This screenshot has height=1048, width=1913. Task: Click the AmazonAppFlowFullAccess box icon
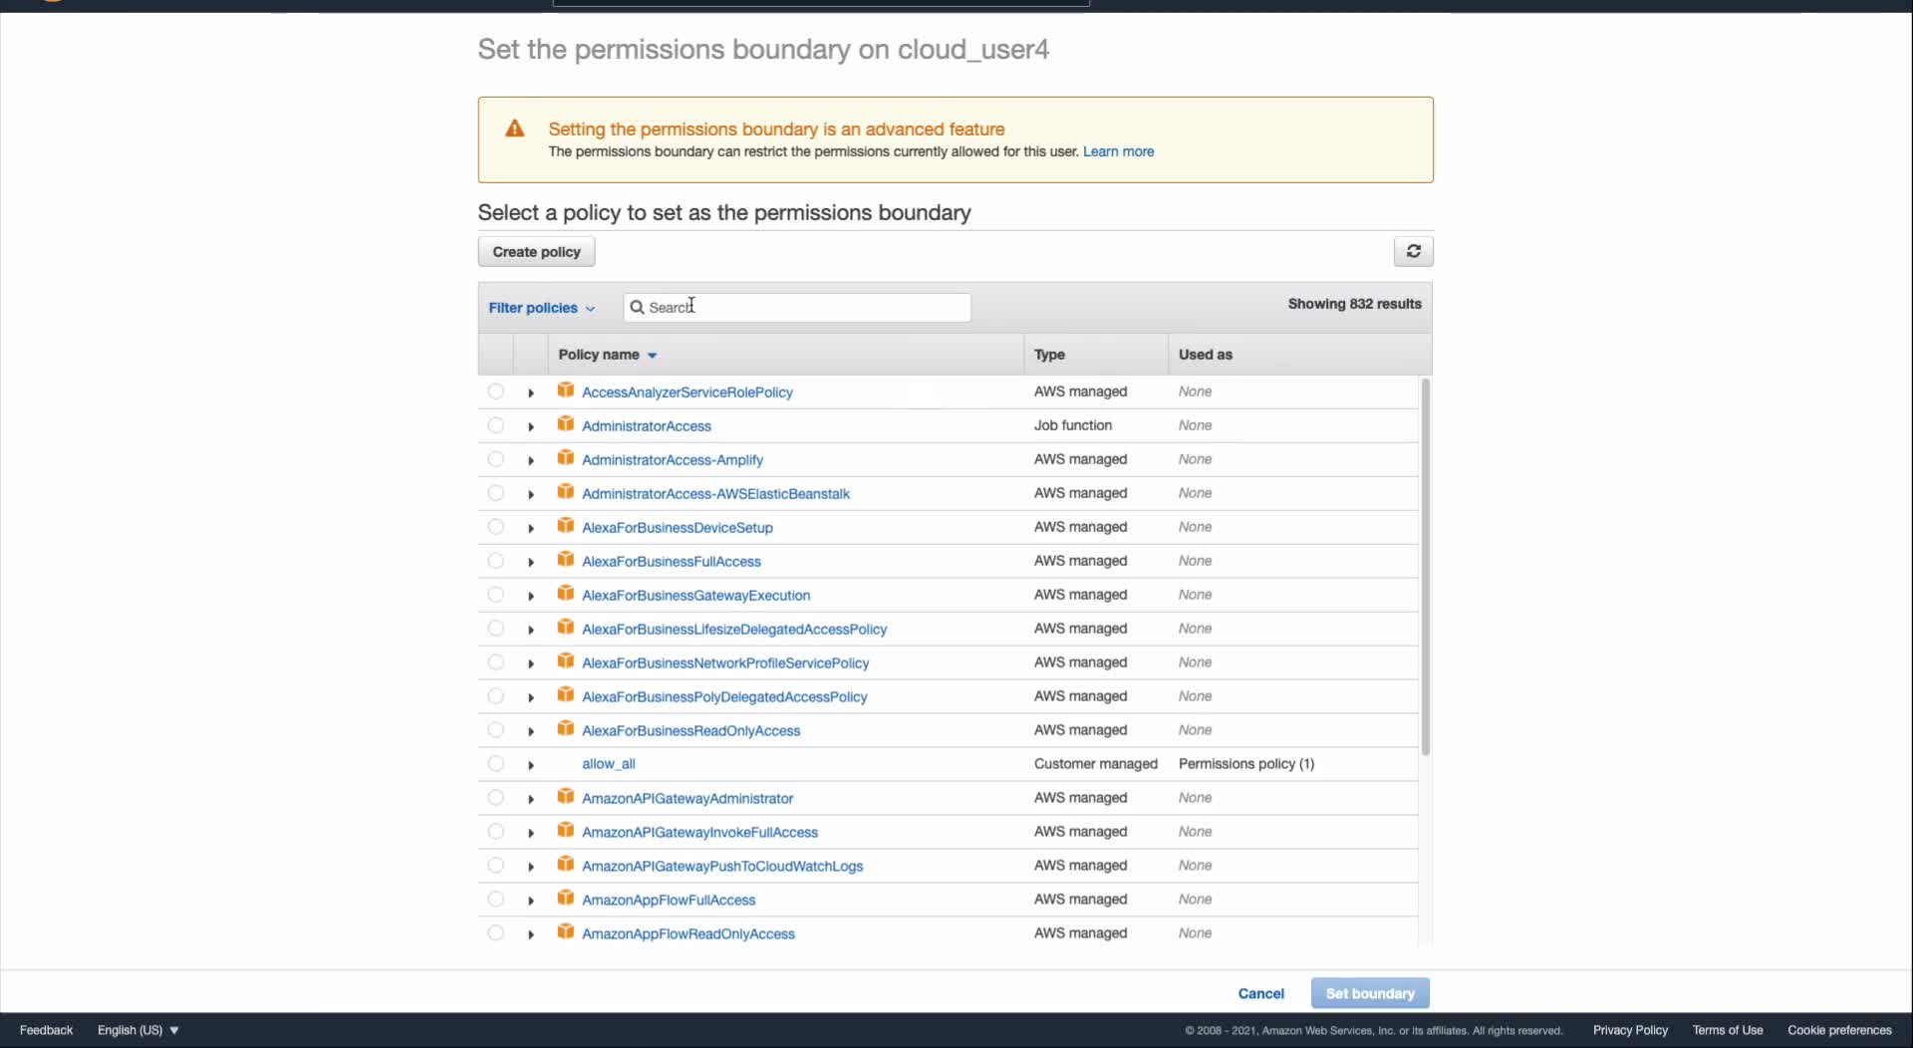[x=565, y=899]
